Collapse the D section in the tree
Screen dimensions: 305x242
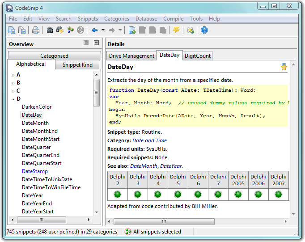13,99
